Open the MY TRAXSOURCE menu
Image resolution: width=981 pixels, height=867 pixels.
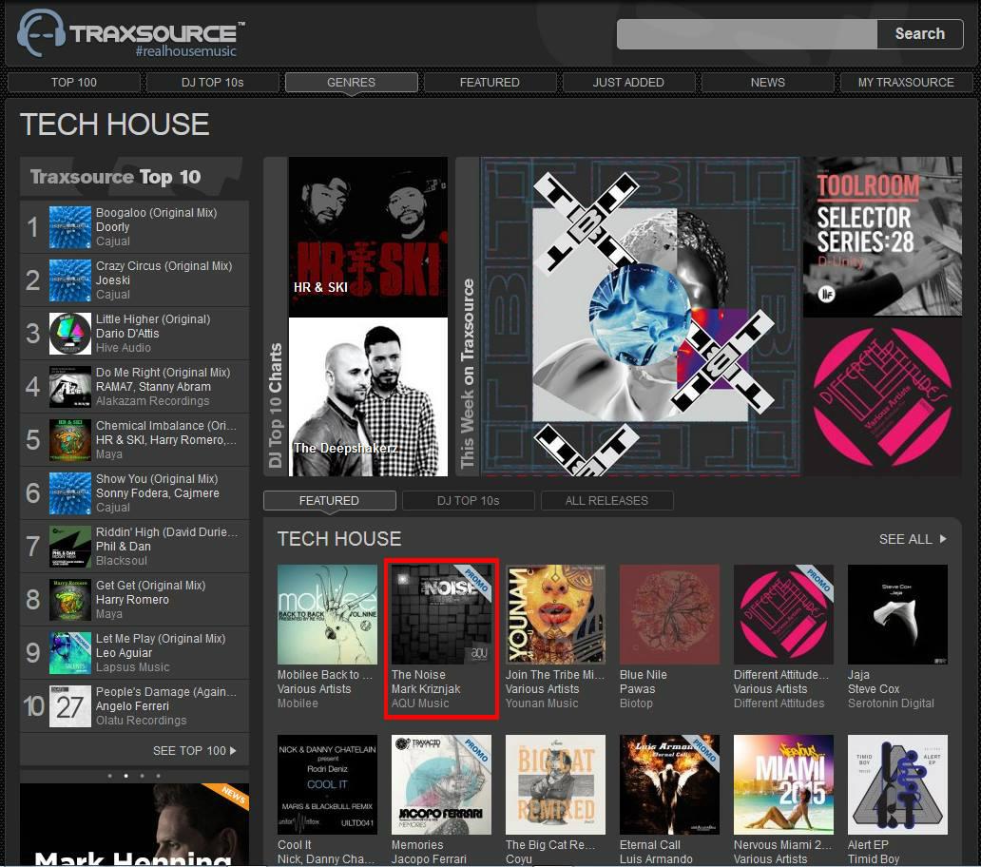tap(905, 82)
